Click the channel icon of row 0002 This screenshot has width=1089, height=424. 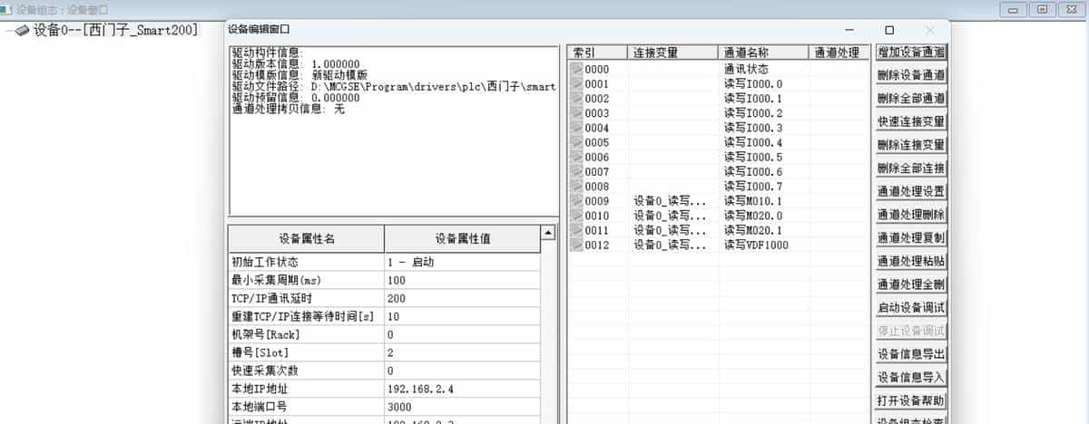coord(575,98)
